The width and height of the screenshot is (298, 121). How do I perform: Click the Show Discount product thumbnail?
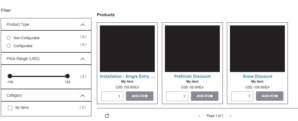pyautogui.click(x=257, y=49)
